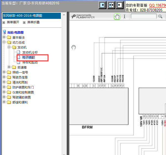Expand the 防护装置和车门 folder
Screen dimensions: 166x155
point(4,87)
